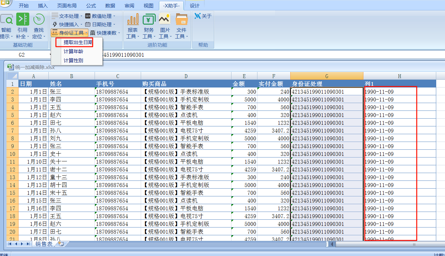Image resolution: width=445 pixels, height=256 pixels.
Task: Switch to the 审阅 ribbon tab
Action: click(x=129, y=6)
